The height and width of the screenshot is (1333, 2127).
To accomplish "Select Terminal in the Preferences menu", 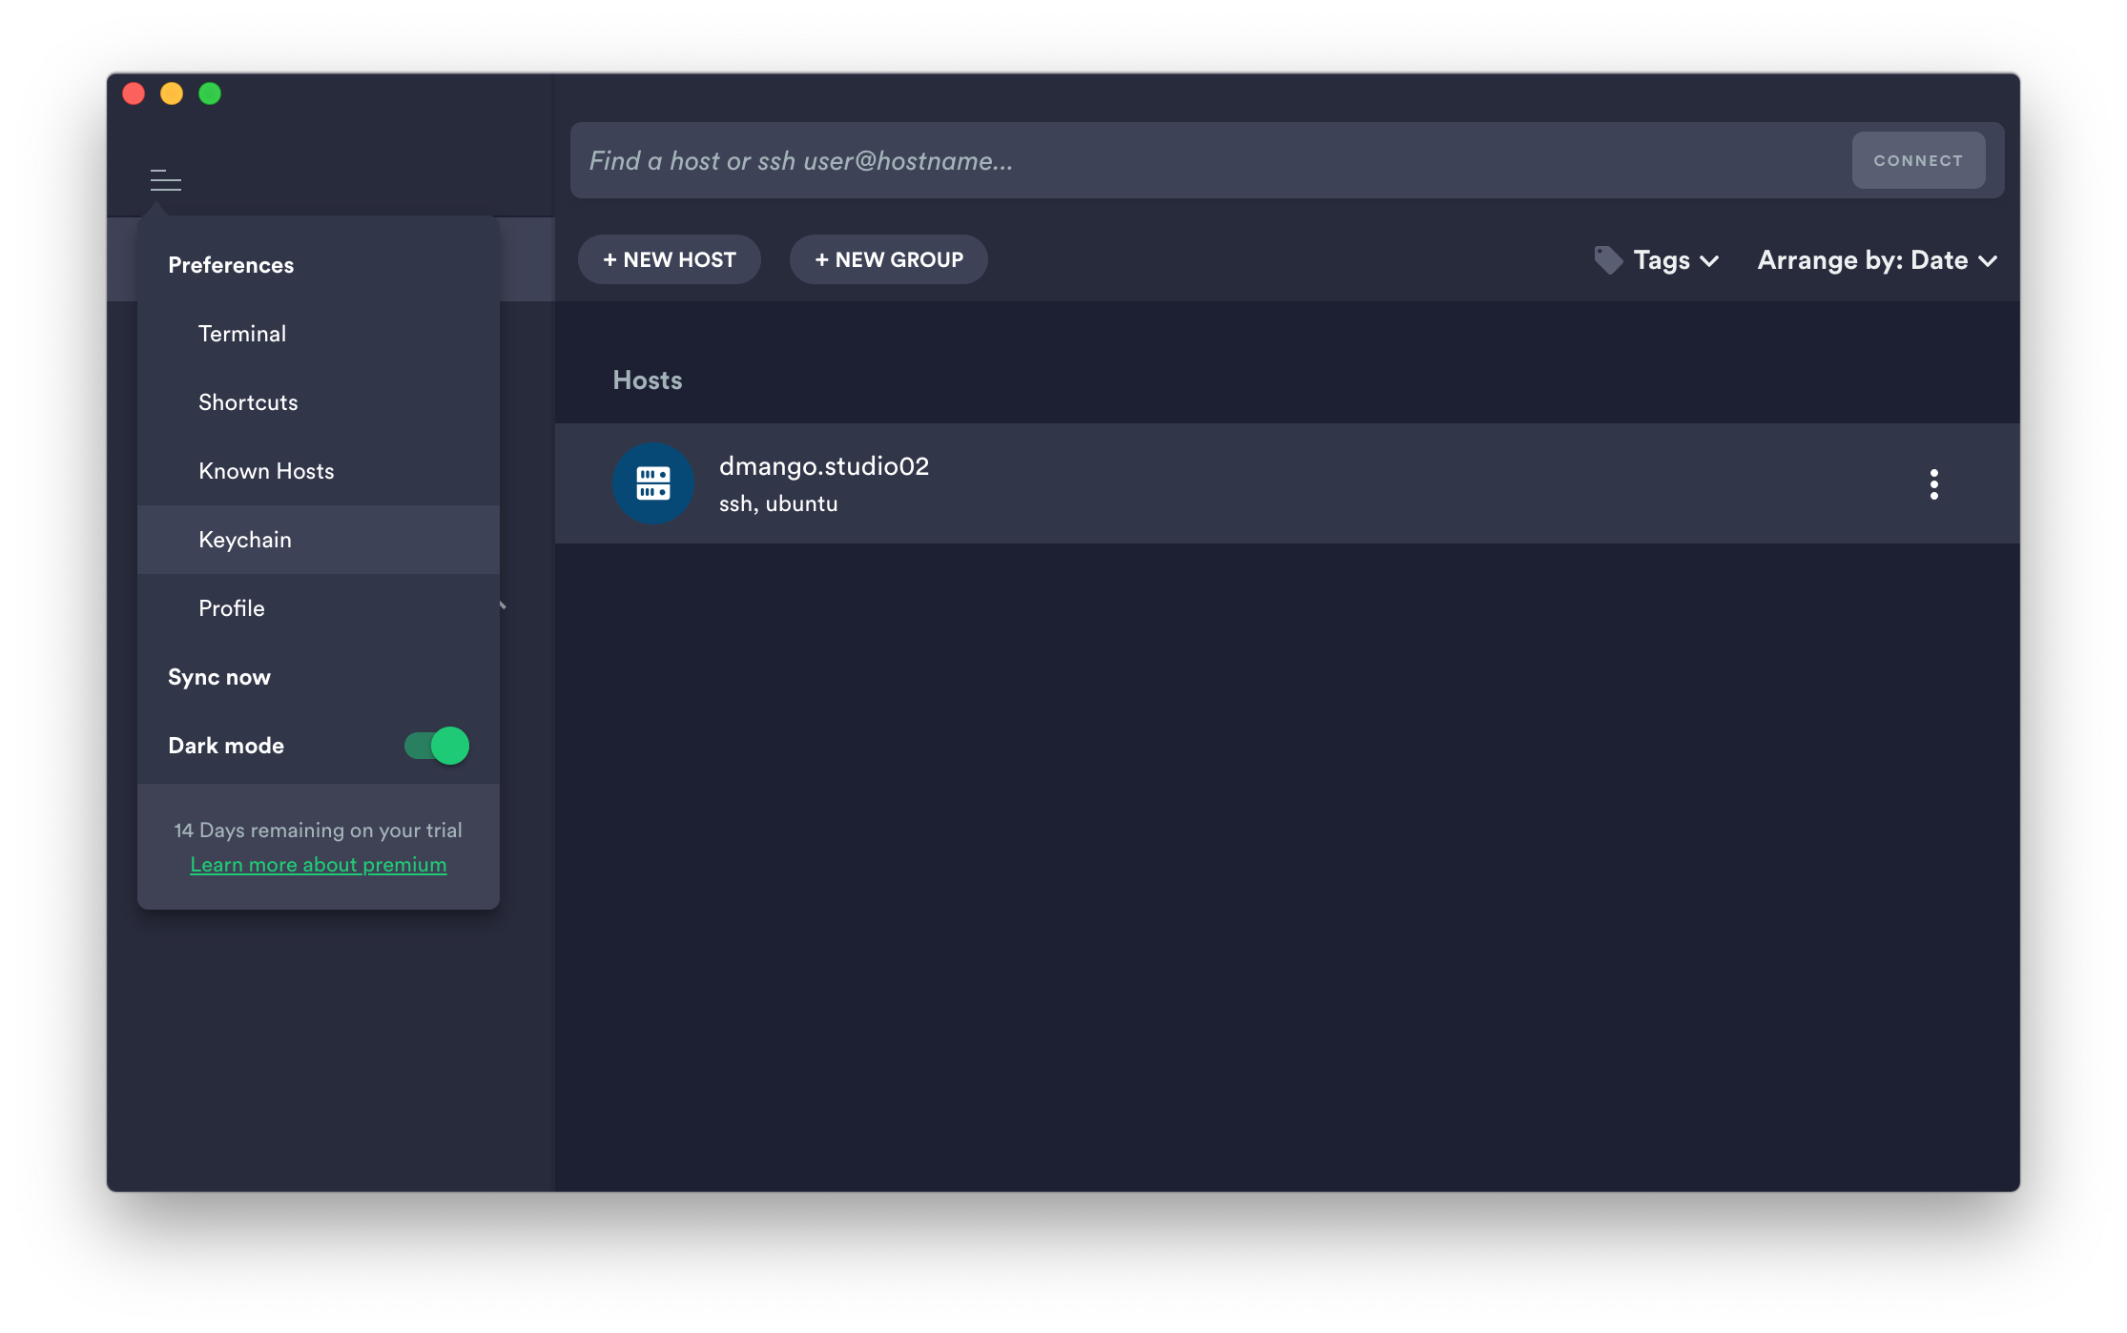I will [242, 334].
